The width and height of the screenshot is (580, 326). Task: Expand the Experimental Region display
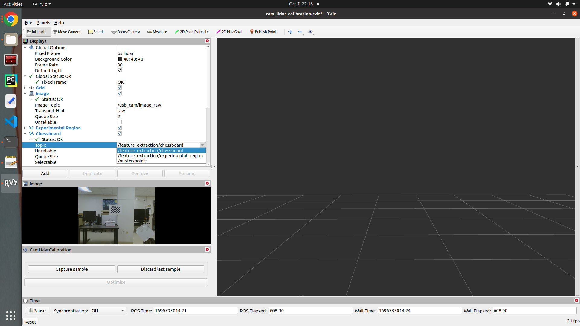click(x=25, y=128)
